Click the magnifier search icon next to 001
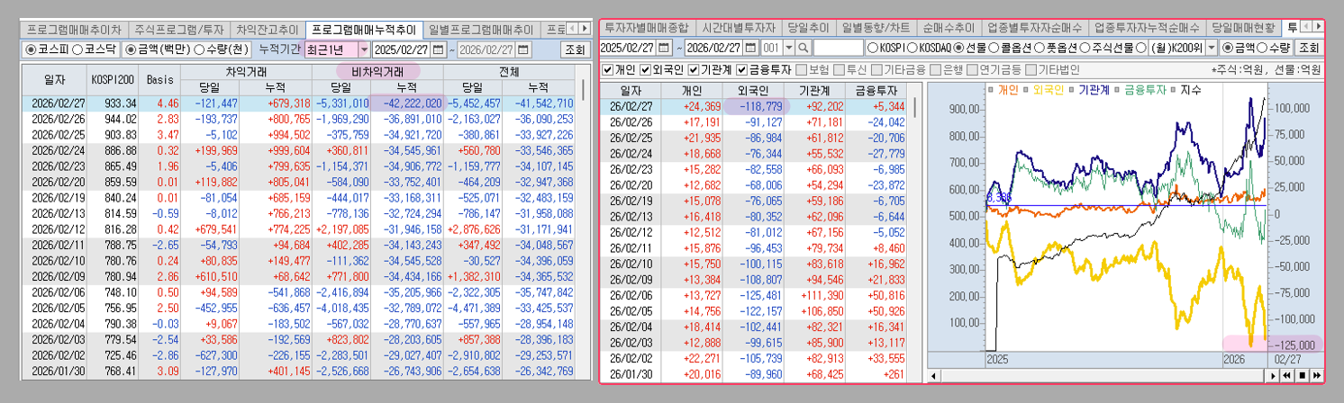Viewport: 1344px width, 403px height. click(803, 47)
